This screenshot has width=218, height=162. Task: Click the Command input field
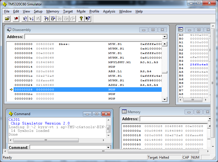point(68,147)
